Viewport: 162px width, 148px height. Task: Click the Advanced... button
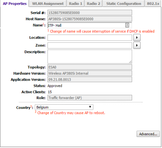click(148, 134)
